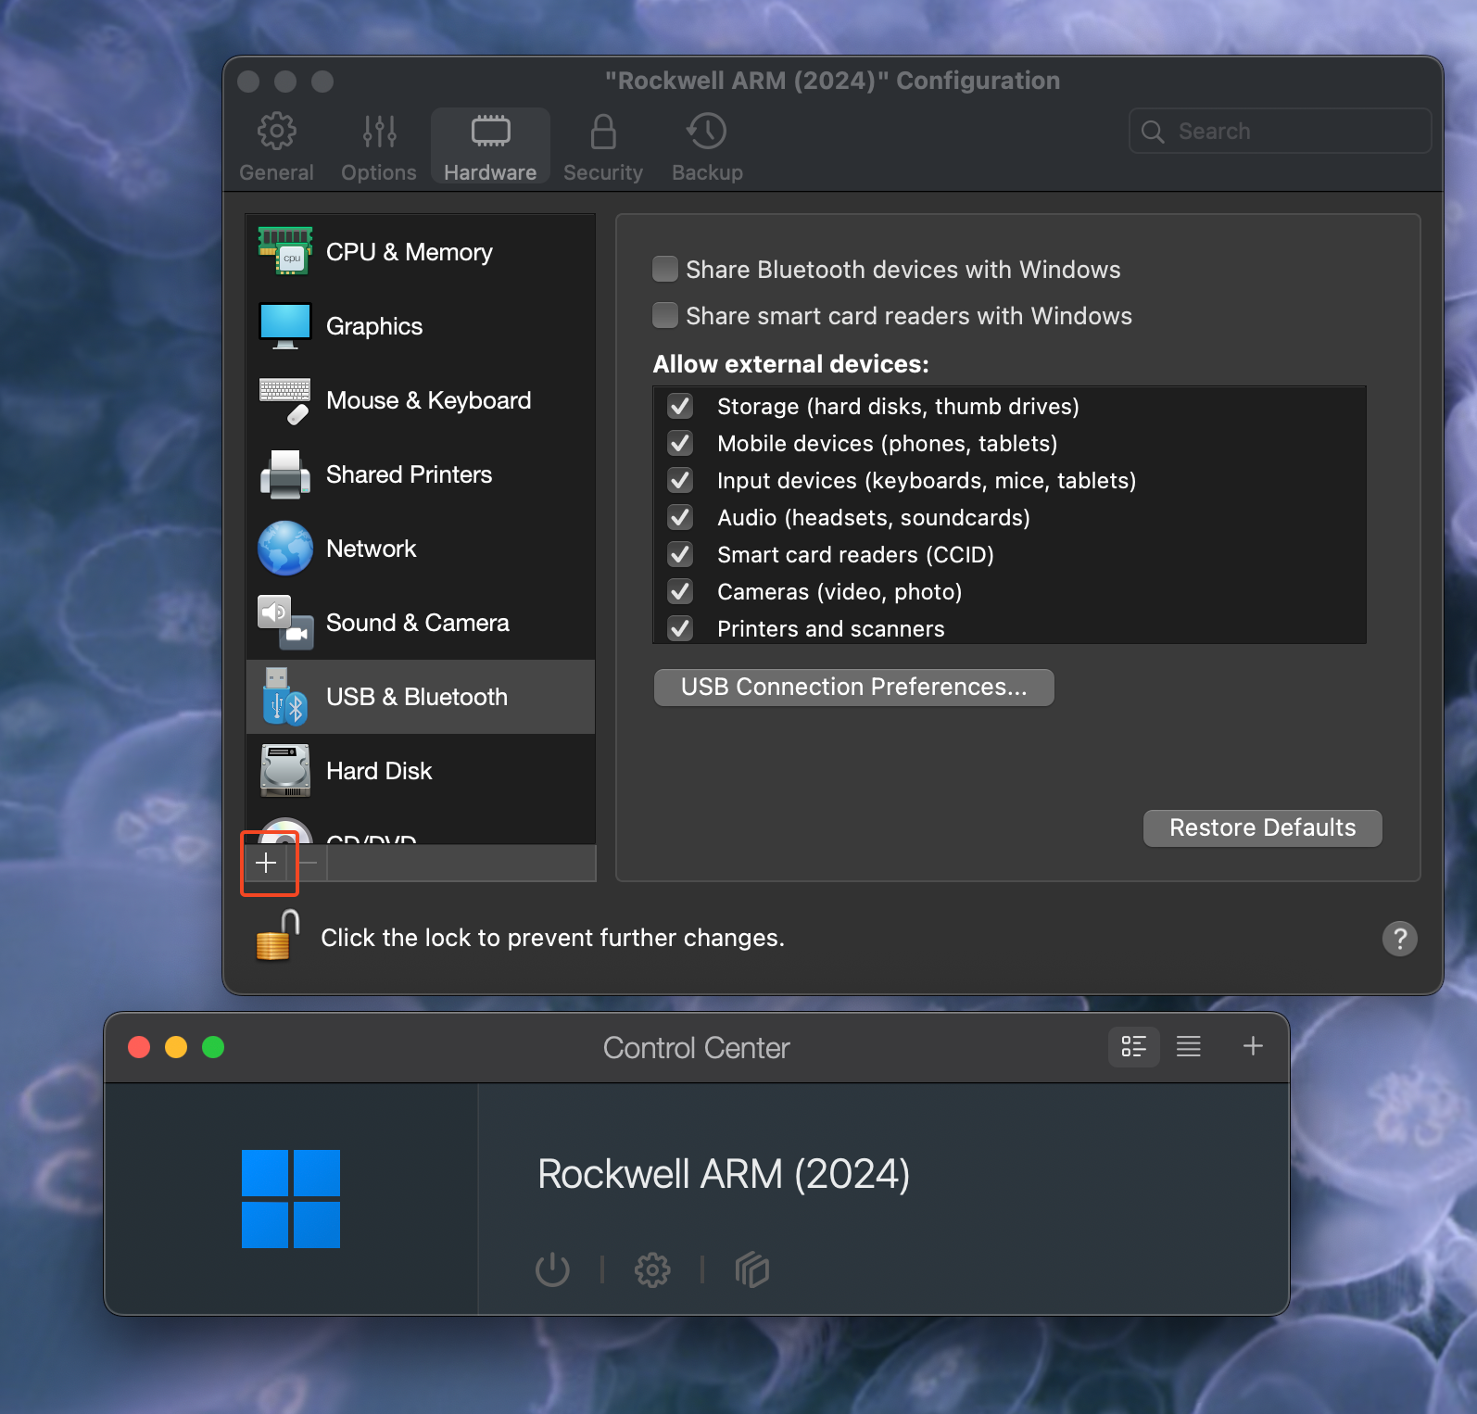Image resolution: width=1477 pixels, height=1414 pixels.
Task: Switch to the Options tab
Action: click(x=379, y=147)
